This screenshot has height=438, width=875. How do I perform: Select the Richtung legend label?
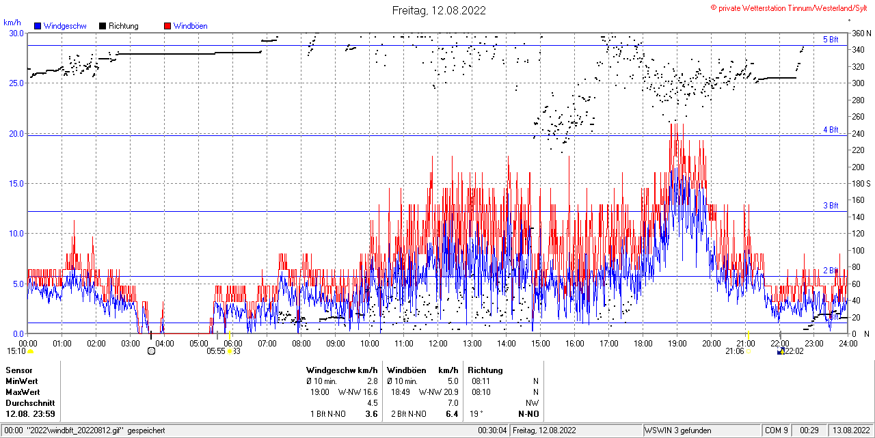pyautogui.click(x=124, y=26)
